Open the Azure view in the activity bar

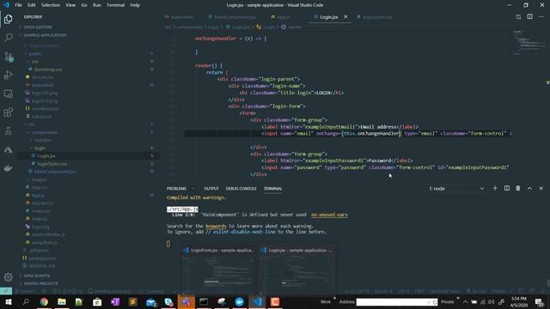(8, 149)
